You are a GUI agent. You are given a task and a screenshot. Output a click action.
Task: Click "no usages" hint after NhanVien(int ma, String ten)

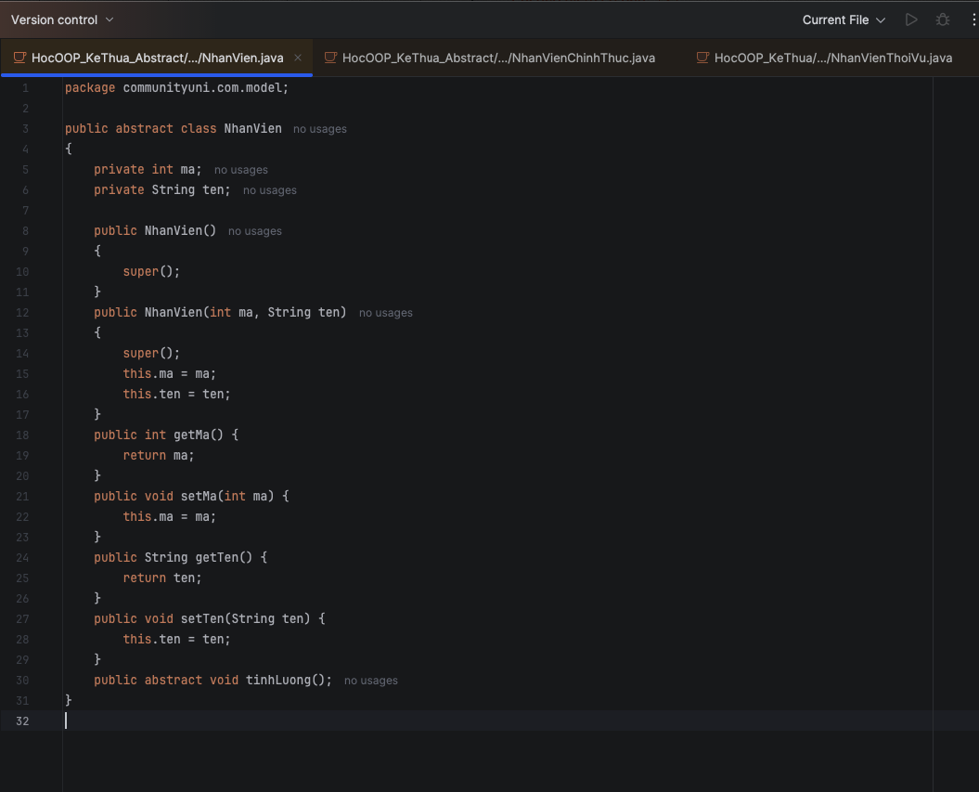click(385, 313)
